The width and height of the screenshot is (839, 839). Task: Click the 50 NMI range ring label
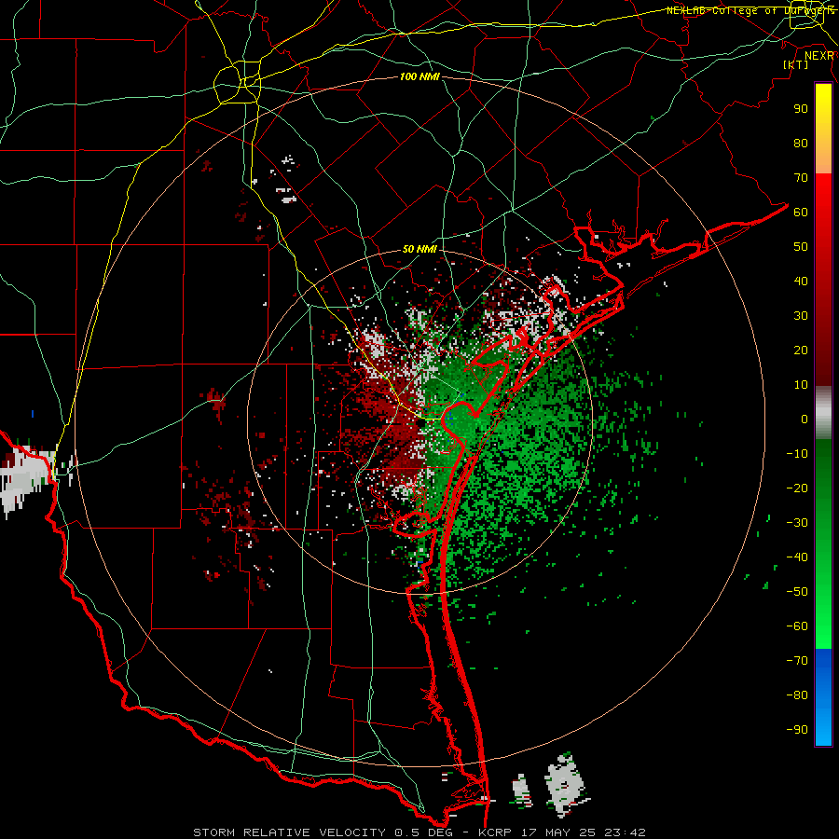[x=419, y=249]
